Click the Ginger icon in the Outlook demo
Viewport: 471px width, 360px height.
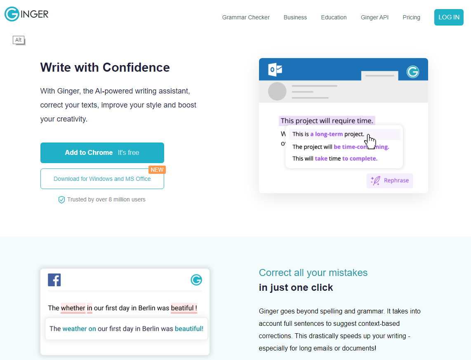(x=413, y=72)
